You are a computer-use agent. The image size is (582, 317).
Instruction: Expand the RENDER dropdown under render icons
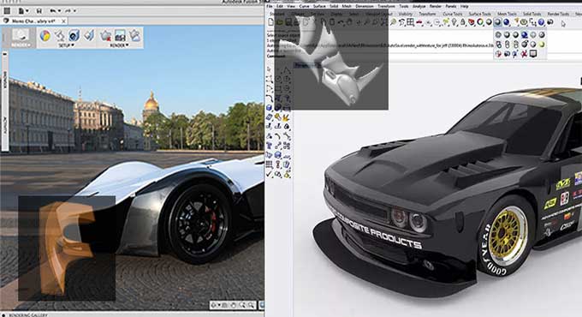tap(119, 45)
